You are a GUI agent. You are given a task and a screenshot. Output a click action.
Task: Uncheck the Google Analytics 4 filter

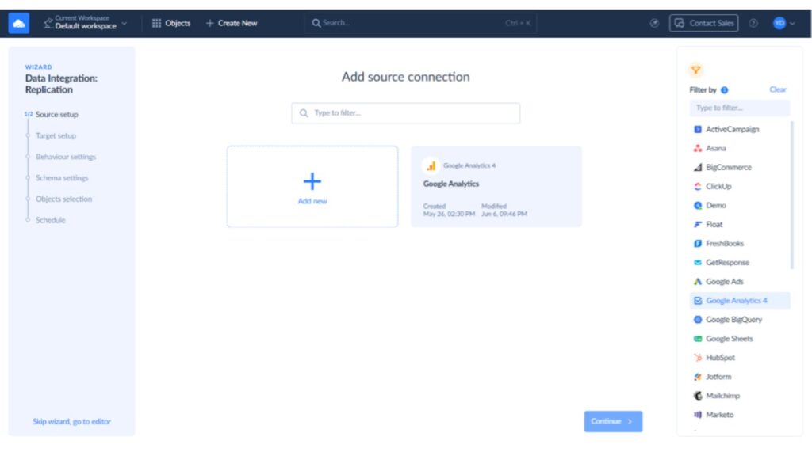(x=740, y=300)
